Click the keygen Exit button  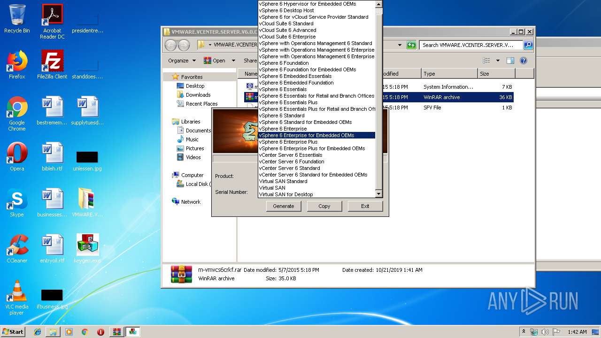(365, 206)
